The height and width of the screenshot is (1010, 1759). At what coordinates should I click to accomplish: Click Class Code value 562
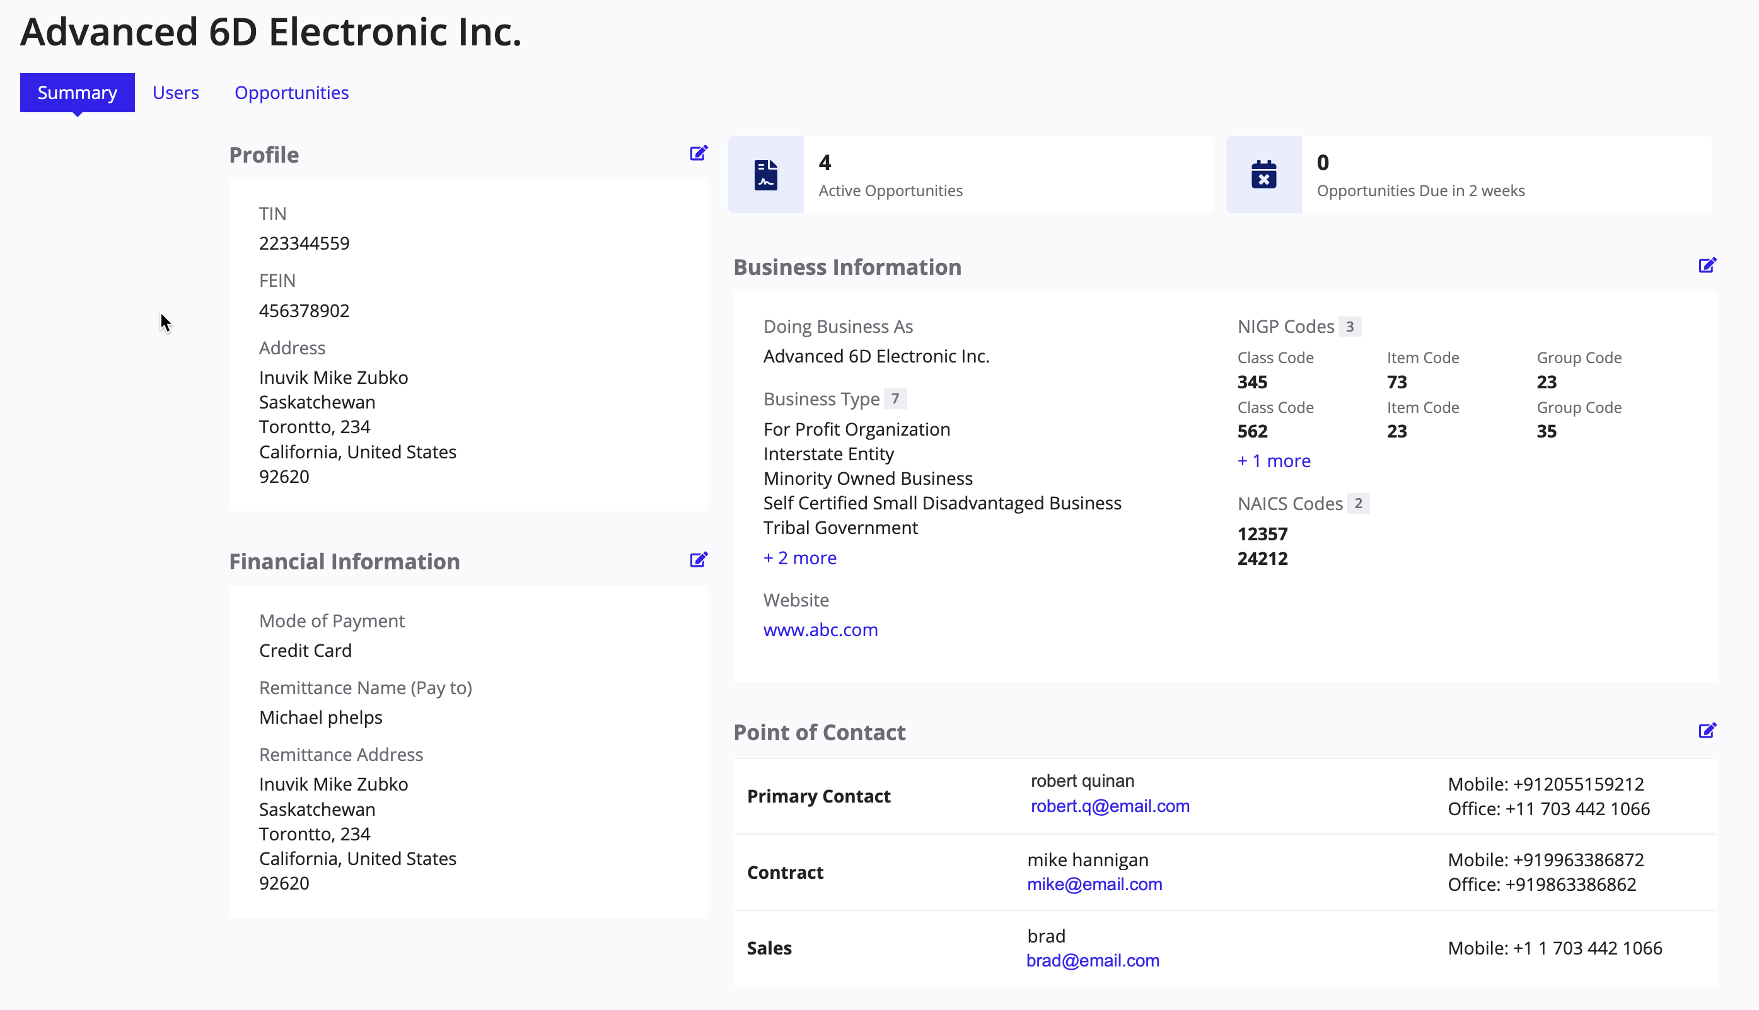click(1252, 431)
